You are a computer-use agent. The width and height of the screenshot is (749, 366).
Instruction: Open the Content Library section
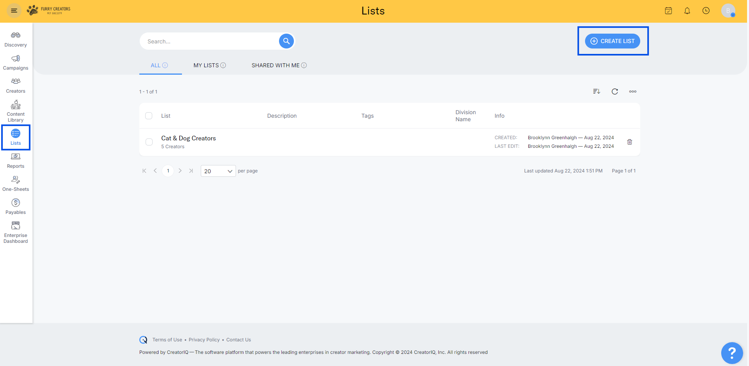(x=16, y=111)
